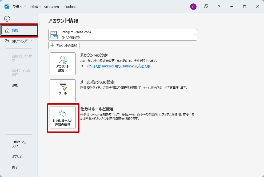Click the Outlook logo icon
Screen dimensions: 264x177
coord(7,7)
